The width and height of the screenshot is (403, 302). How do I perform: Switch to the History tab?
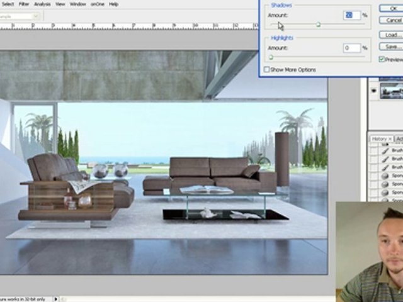tap(378, 138)
